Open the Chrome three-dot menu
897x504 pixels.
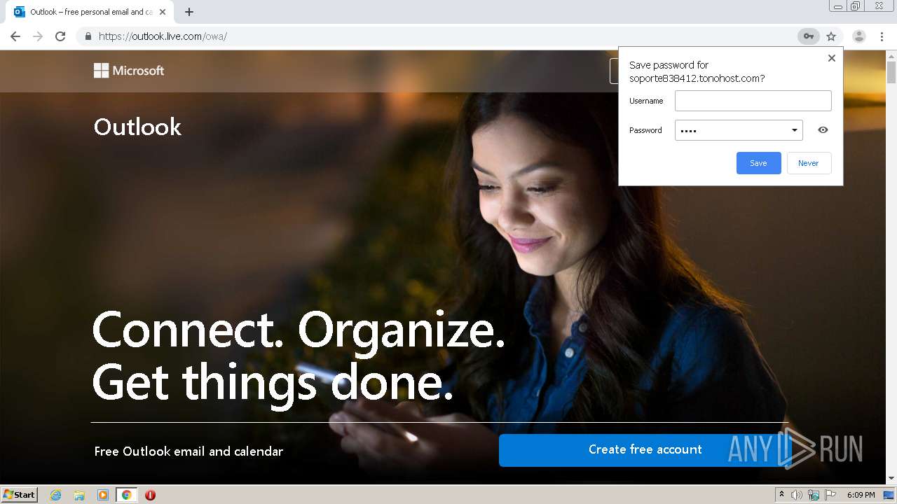coord(882,36)
